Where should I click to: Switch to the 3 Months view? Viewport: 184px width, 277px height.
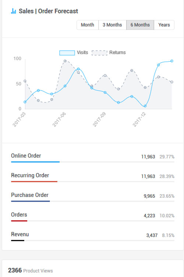pyautogui.click(x=112, y=25)
